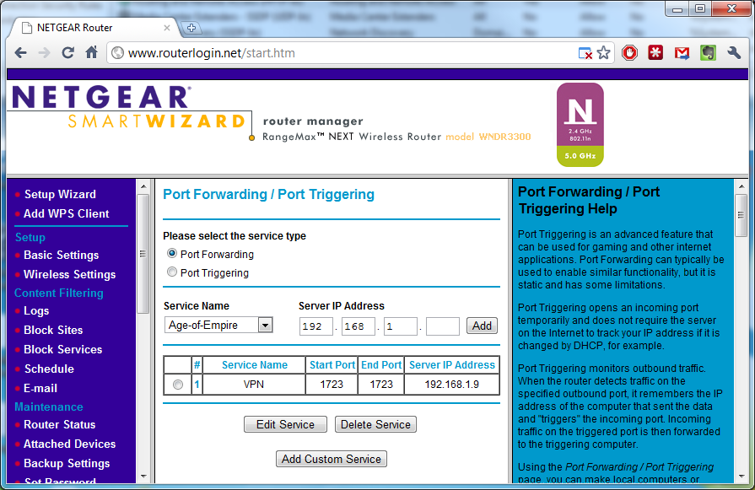Click the help panel scrollbar down arrow
Image resolution: width=755 pixels, height=490 pixels.
pos(742,477)
